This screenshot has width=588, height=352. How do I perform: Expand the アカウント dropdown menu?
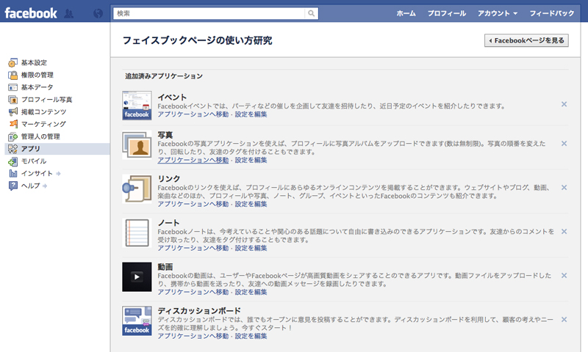(498, 13)
